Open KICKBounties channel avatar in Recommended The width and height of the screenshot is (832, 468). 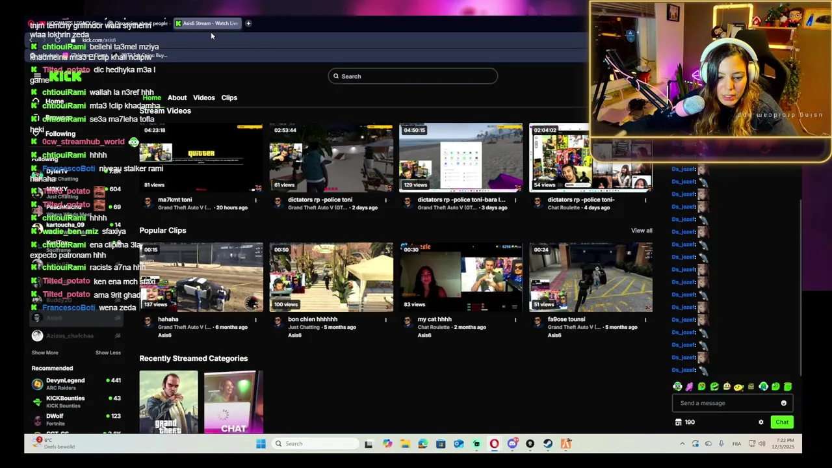click(x=38, y=402)
